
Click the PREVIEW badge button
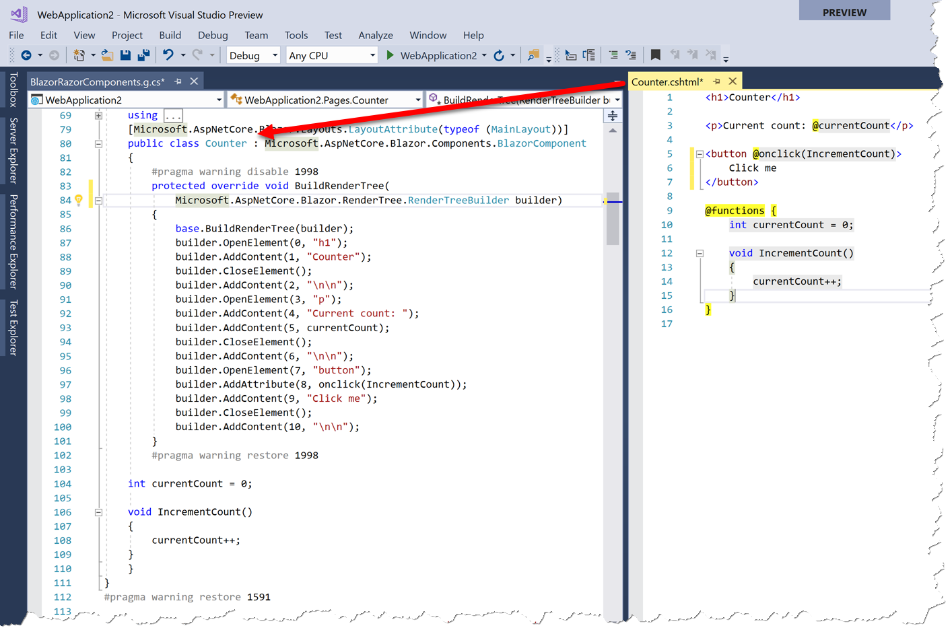pyautogui.click(x=844, y=11)
